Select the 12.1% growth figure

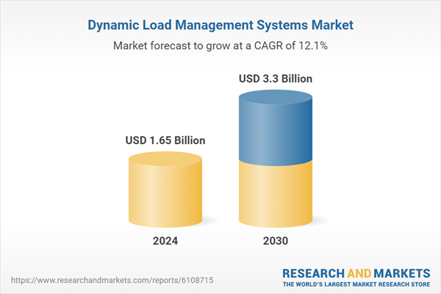(x=312, y=46)
